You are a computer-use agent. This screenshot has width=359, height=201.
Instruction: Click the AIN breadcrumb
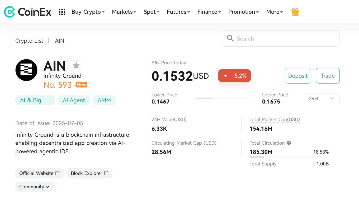tap(59, 41)
